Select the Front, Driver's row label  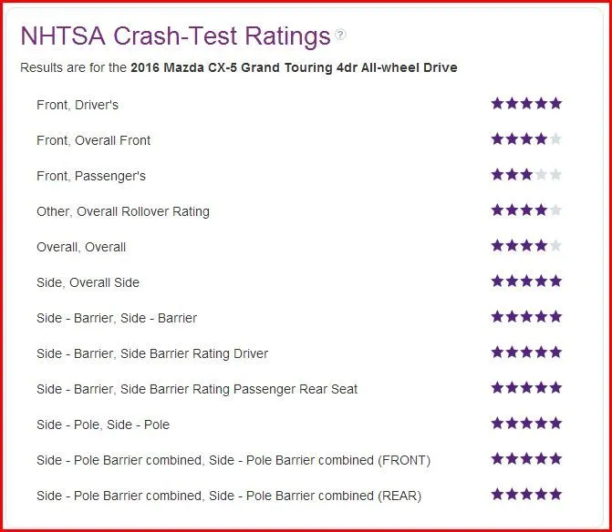[78, 105]
